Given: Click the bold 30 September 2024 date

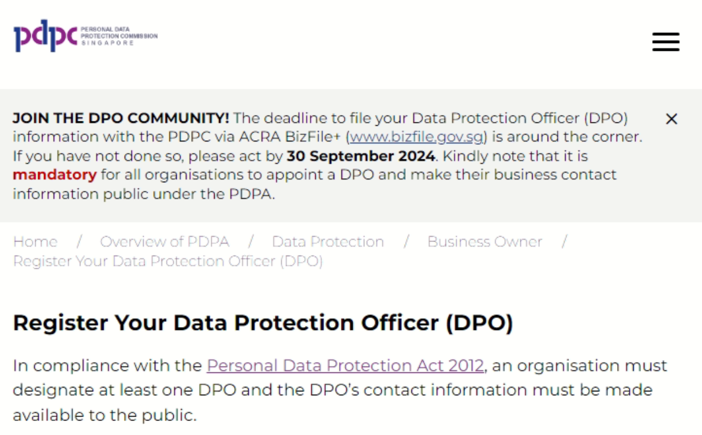Looking at the screenshot, I should 360,156.
